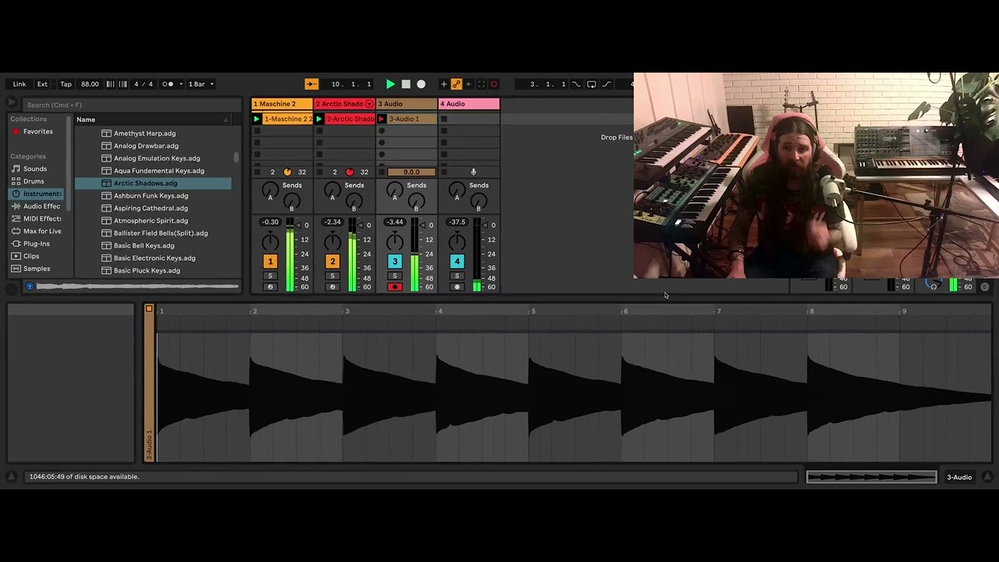Open the metronome settings dropdown arrow
The height and width of the screenshot is (562, 999).
pyautogui.click(x=181, y=84)
